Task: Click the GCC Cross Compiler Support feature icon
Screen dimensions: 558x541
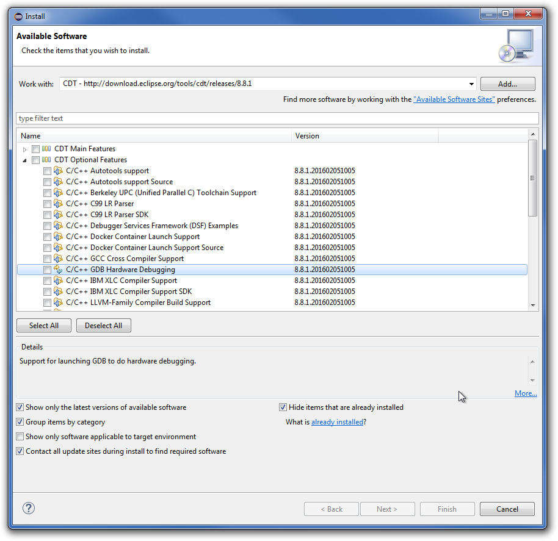Action: (x=59, y=259)
